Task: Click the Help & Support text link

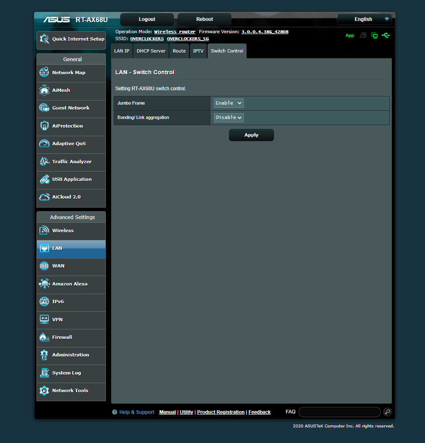Action: 137,412
